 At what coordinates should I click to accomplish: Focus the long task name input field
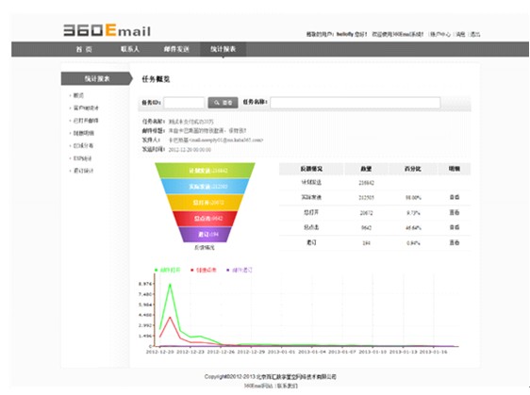pyautogui.click(x=356, y=103)
